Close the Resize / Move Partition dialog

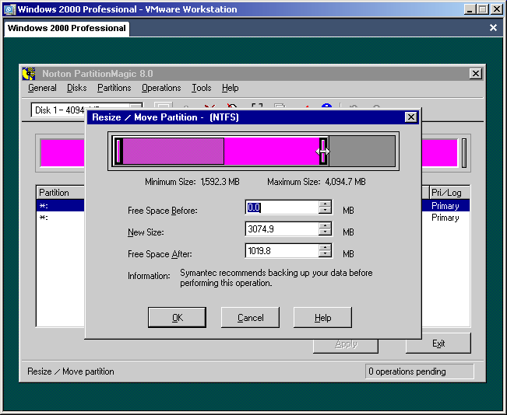(410, 117)
